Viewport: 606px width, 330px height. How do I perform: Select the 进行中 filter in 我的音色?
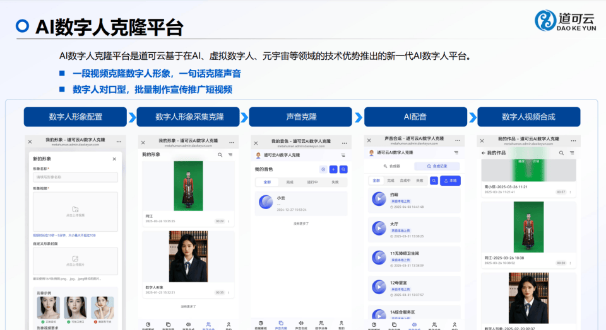click(312, 182)
